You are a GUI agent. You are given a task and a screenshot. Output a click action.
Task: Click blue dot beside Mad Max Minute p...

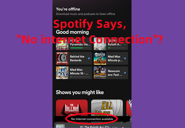(x=125, y=58)
